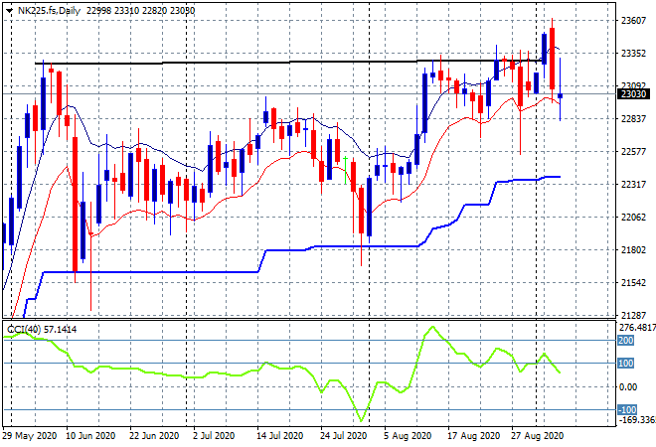Image resolution: width=656 pixels, height=447 pixels.
Task: Click the CCI 0.00 level label
Action: coord(627,387)
